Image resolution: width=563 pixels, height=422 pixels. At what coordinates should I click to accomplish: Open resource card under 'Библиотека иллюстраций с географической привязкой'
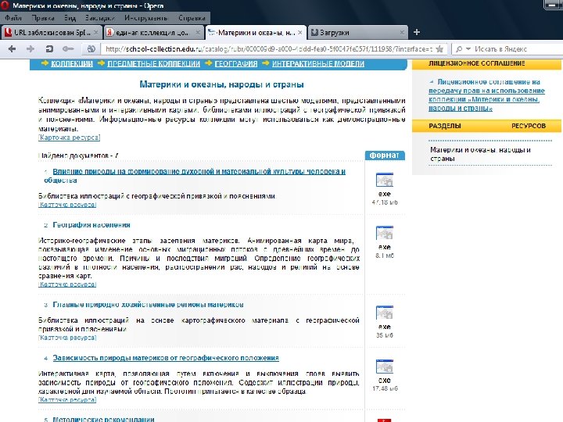point(67,205)
